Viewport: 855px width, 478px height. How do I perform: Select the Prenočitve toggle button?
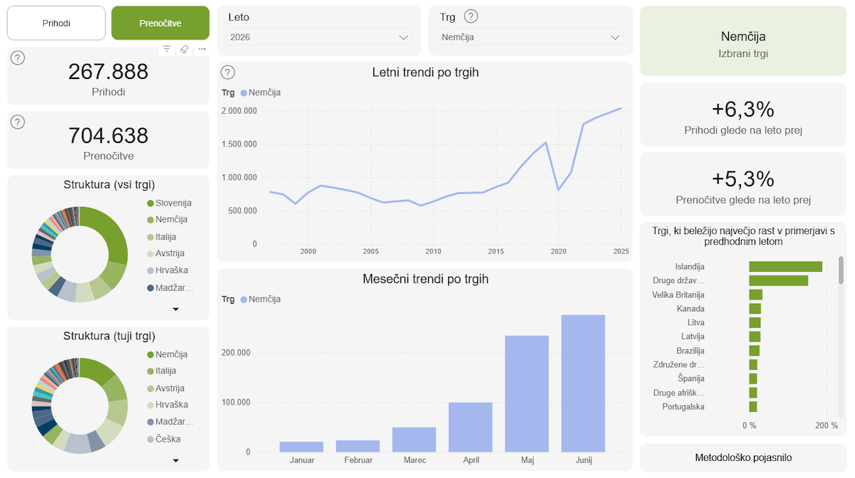click(x=160, y=23)
